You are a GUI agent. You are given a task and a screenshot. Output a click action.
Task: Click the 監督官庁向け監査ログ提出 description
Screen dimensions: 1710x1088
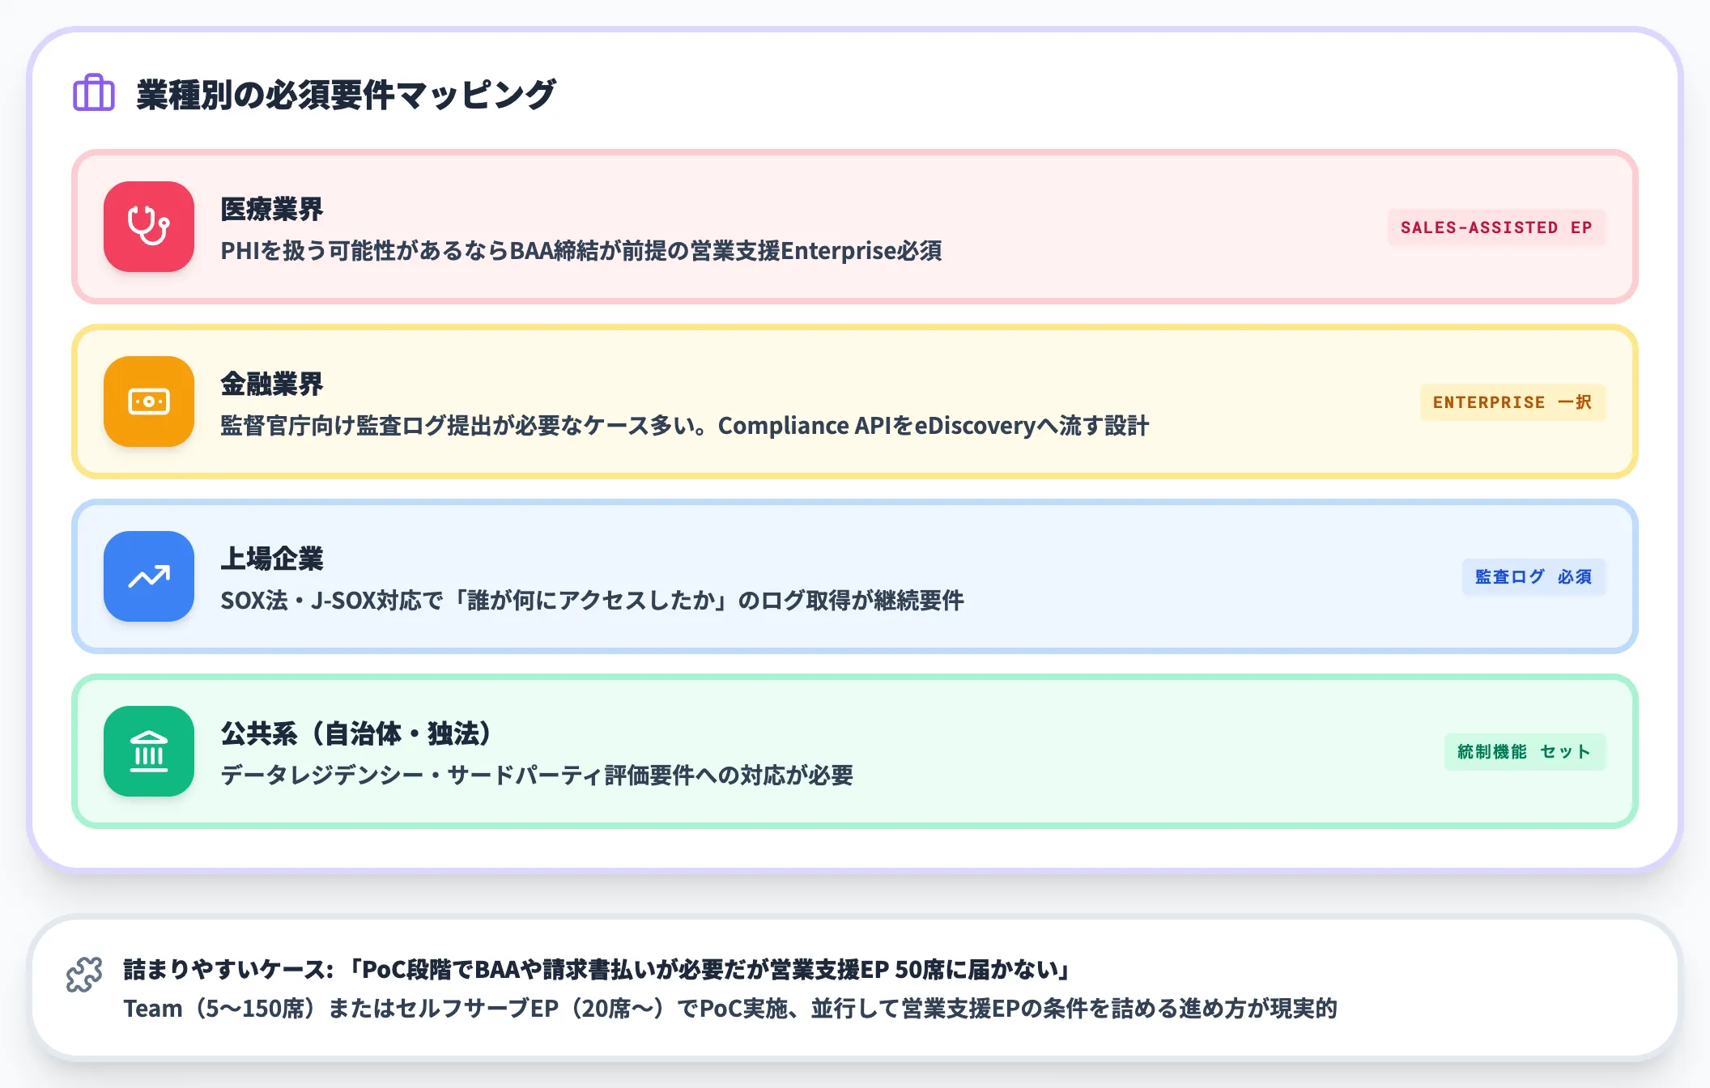click(685, 426)
